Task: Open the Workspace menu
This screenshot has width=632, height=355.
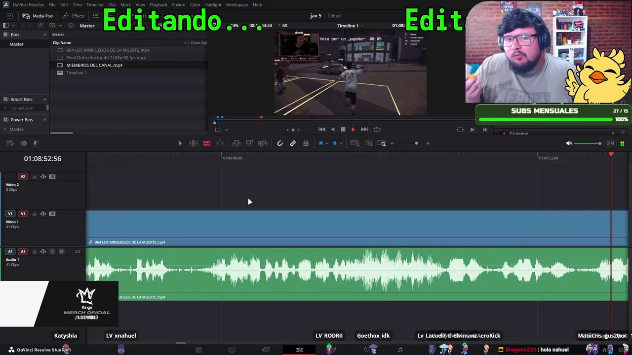Action: click(x=237, y=5)
